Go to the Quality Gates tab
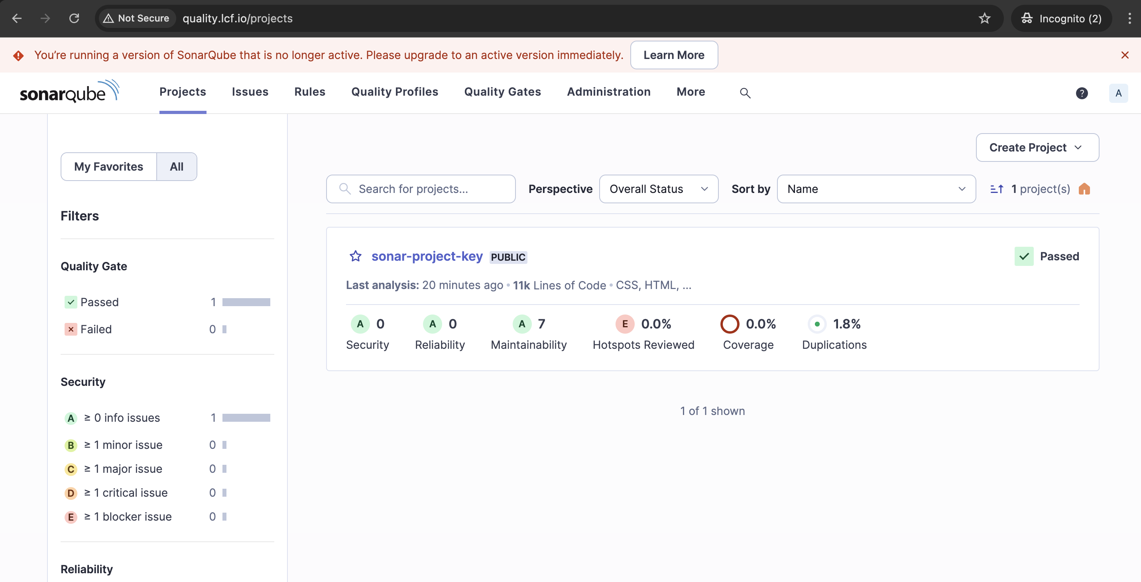 [502, 92]
